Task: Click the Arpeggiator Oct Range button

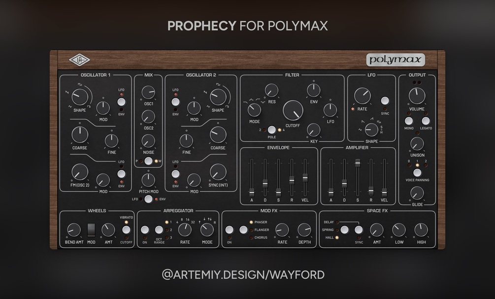Action: (159, 230)
